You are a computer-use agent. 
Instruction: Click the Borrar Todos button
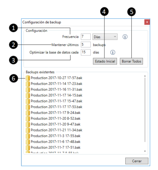[x=131, y=61]
